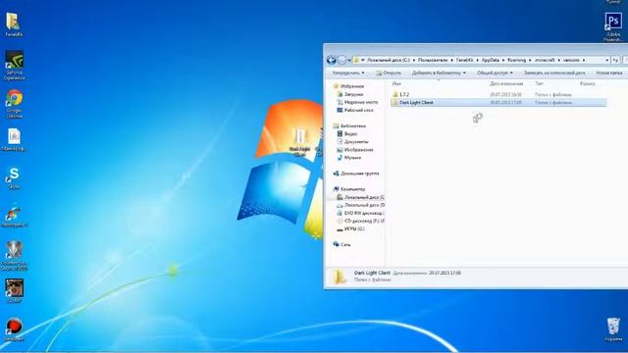Image resolution: width=628 pixels, height=353 pixels.
Task: Select the Dark Light Client folder on the desktop wallpaper
Action: 300,142
